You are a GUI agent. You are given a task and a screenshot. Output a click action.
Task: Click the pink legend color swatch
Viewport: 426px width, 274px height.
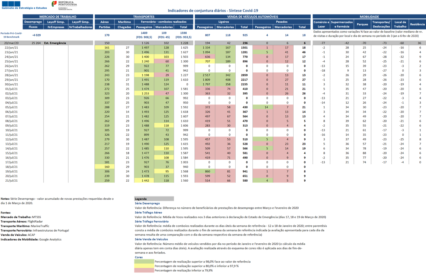[144, 270]
